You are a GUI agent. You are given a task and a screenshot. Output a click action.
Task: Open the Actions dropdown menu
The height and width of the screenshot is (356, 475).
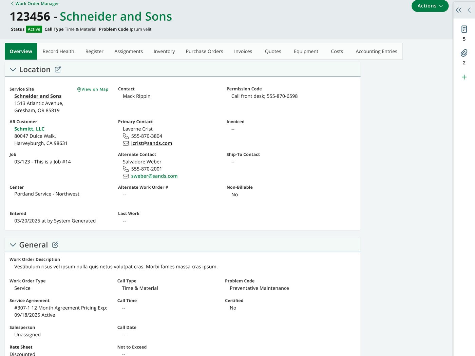(x=430, y=6)
